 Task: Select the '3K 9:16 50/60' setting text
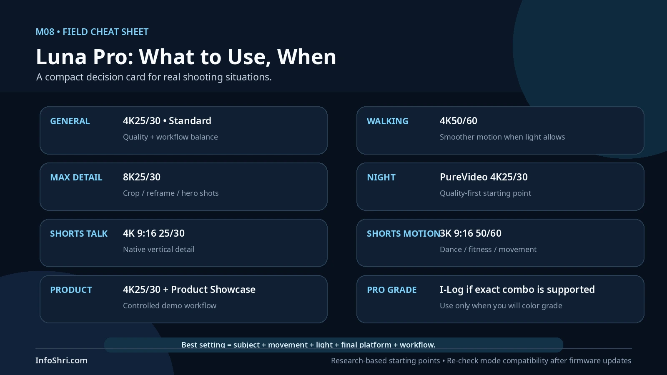click(471, 233)
